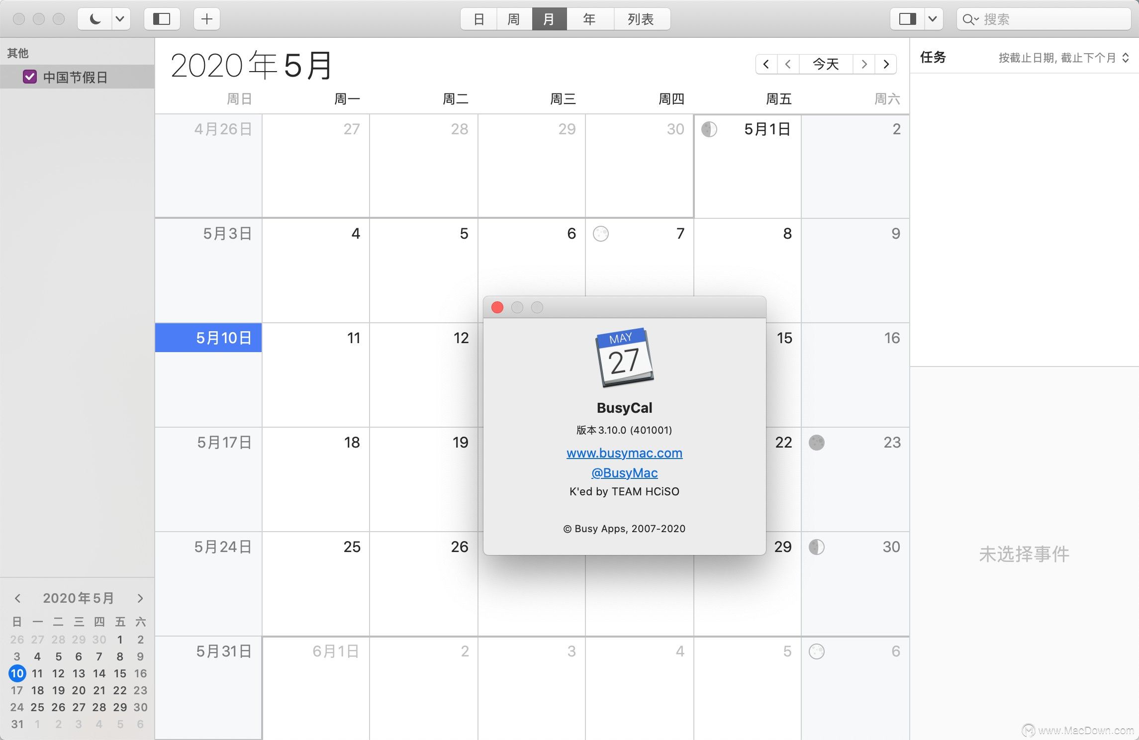
Task: Open search options magnifier icon
Action: [x=970, y=19]
